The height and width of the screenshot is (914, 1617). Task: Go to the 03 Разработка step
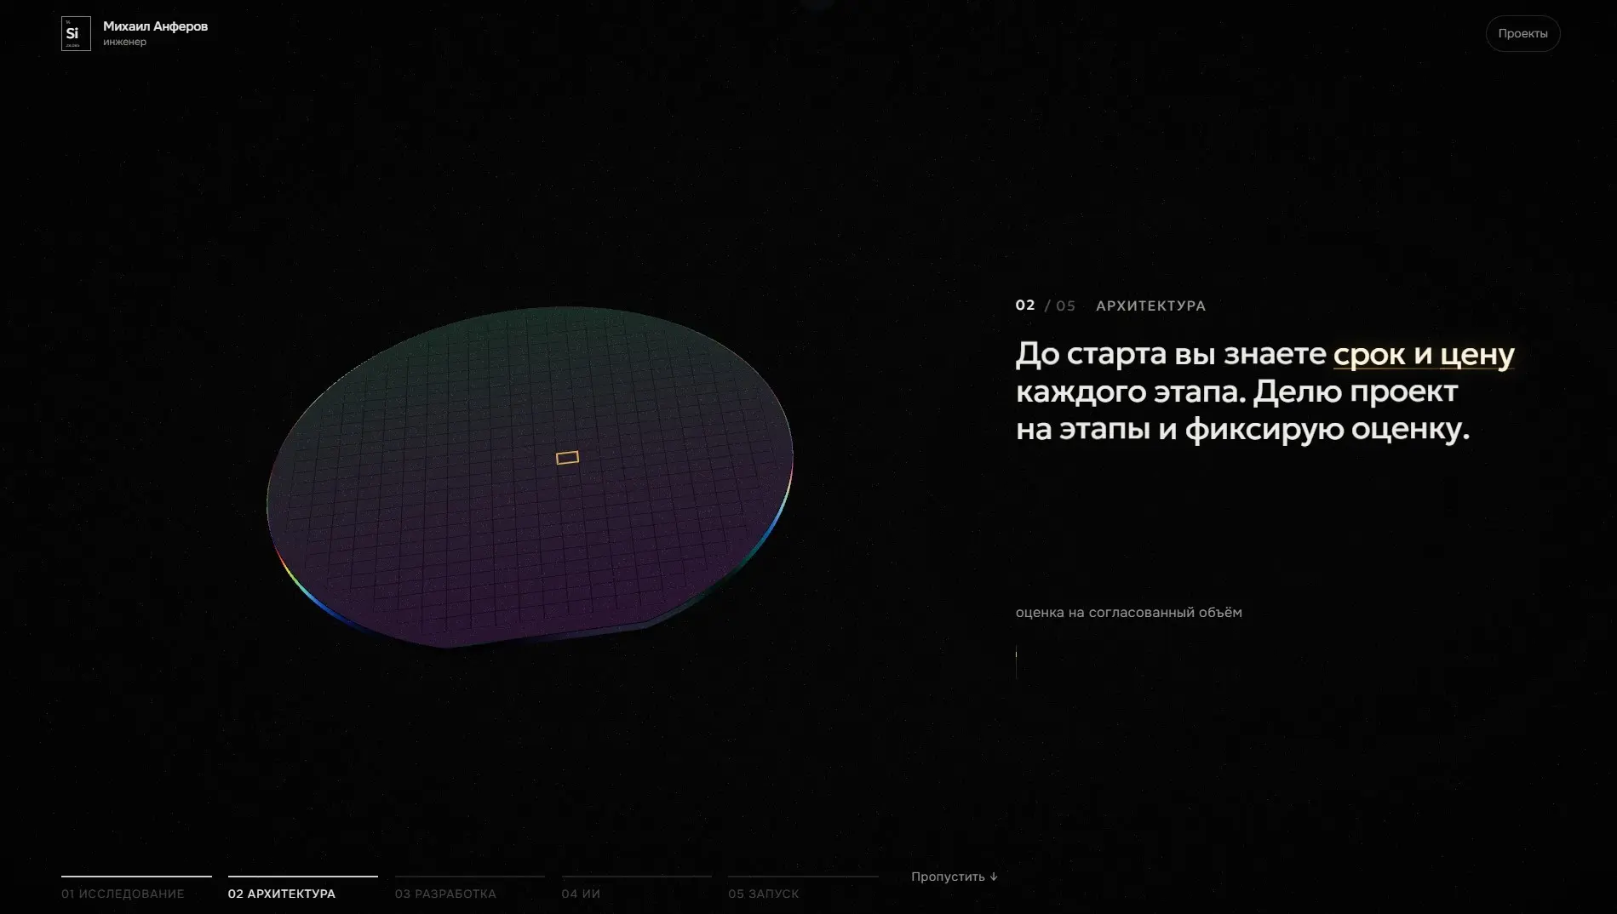coord(469,889)
